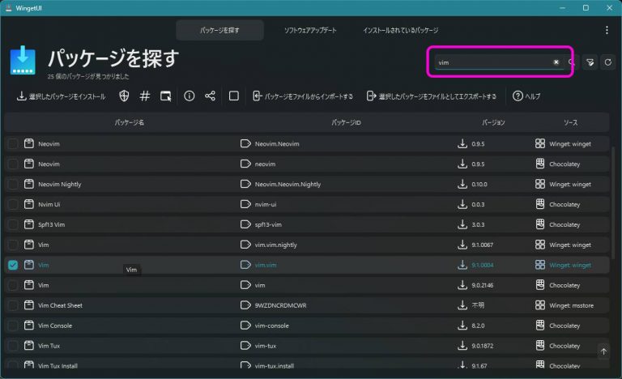Viewport: 622px width, 379px height.
Task: Click the search magnifier icon
Action: [x=571, y=62]
